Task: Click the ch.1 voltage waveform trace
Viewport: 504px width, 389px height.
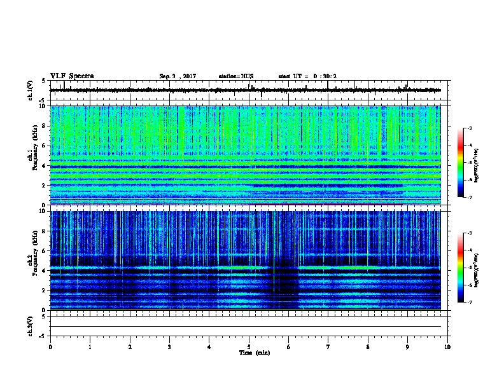Action: [245, 90]
